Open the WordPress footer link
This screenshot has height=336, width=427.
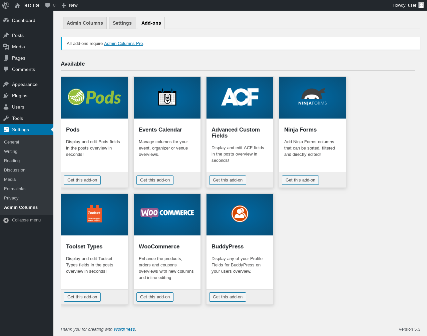(124, 329)
